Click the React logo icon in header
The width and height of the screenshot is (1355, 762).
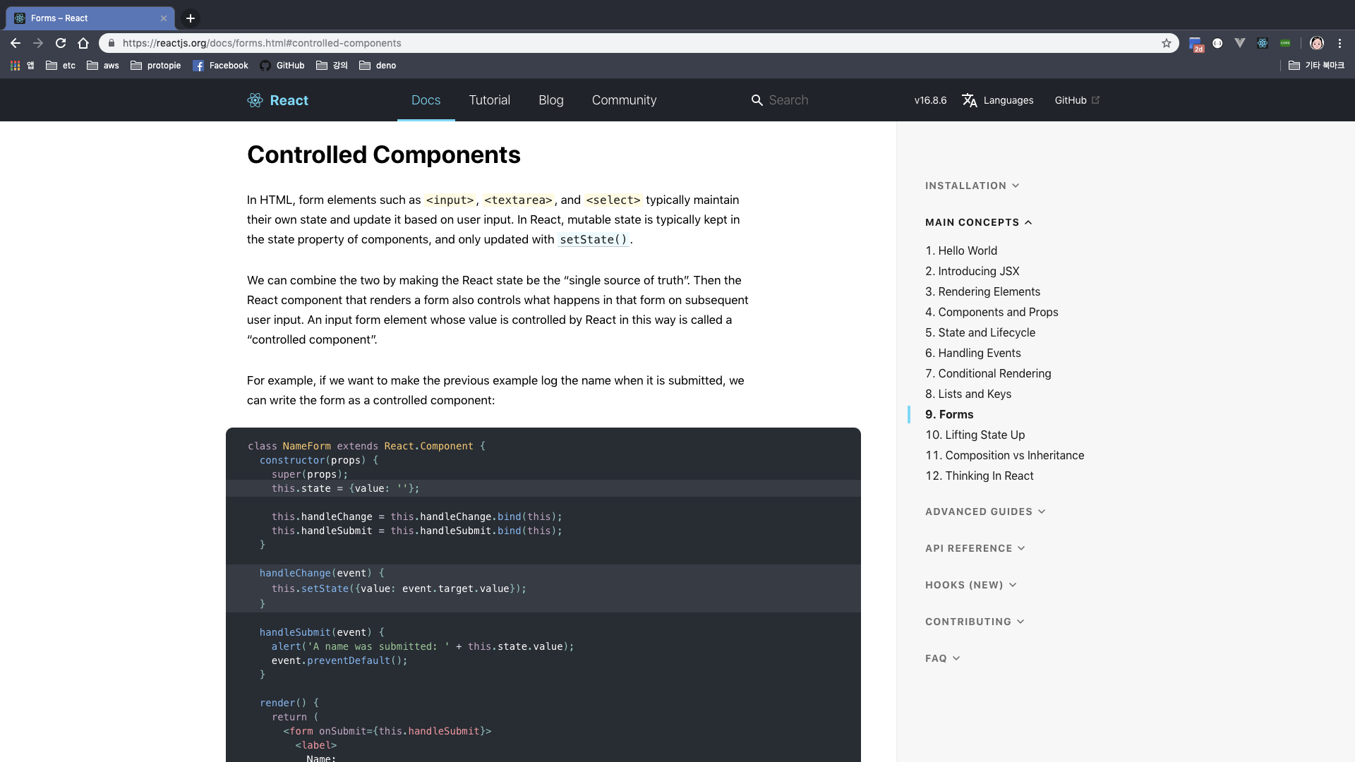click(x=255, y=100)
